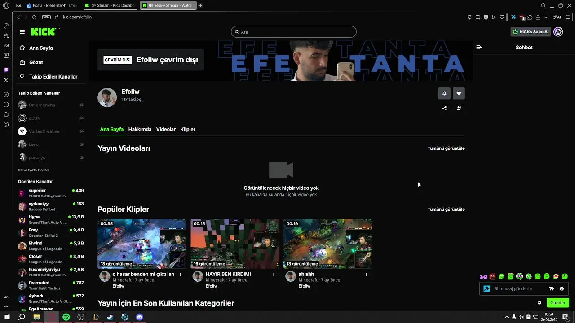Click the moderator hammer badge in chat input
575x323 pixels.
[487, 288]
